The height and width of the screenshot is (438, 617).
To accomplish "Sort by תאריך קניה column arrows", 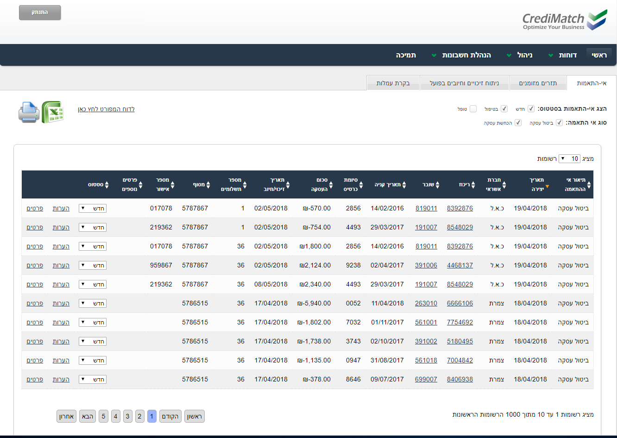I will click(404, 184).
